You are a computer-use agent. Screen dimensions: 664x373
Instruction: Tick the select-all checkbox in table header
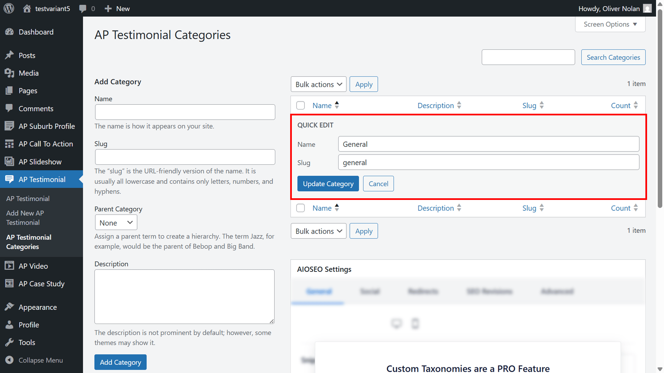pyautogui.click(x=300, y=105)
